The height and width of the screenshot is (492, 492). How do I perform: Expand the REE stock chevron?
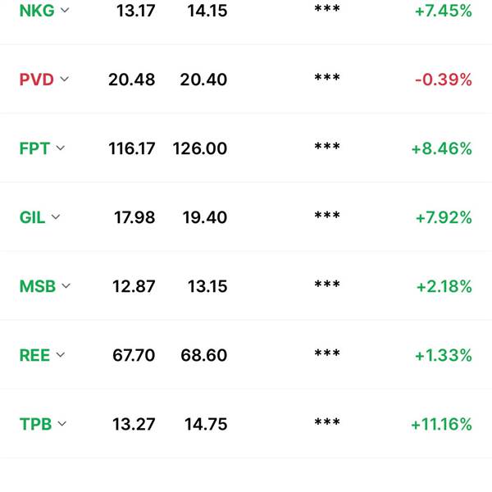click(x=60, y=355)
